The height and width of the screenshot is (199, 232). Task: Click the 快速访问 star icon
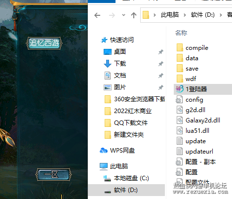[x=104, y=40]
